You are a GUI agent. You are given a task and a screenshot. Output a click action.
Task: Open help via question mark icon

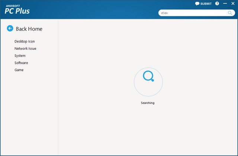click(217, 4)
